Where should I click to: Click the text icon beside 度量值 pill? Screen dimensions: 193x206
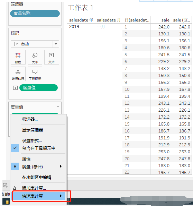(15, 88)
